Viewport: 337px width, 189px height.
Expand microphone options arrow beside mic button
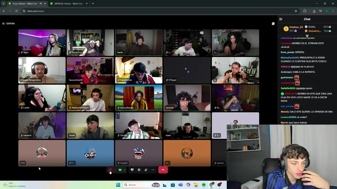tap(115, 170)
